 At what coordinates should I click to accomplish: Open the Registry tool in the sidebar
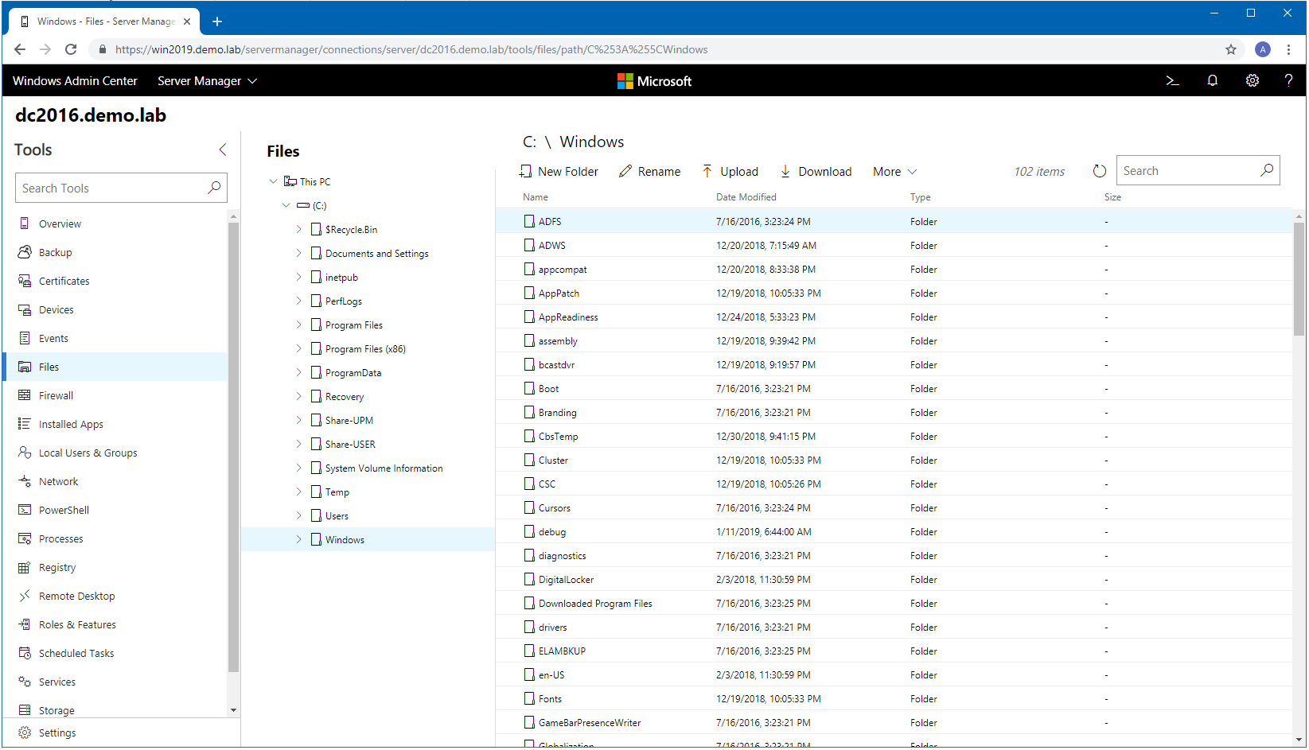[56, 567]
